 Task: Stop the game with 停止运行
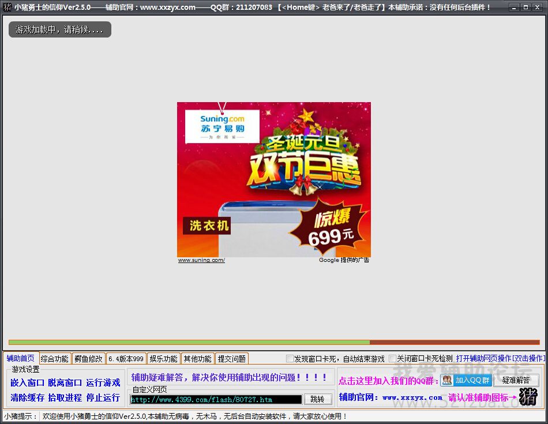click(103, 398)
